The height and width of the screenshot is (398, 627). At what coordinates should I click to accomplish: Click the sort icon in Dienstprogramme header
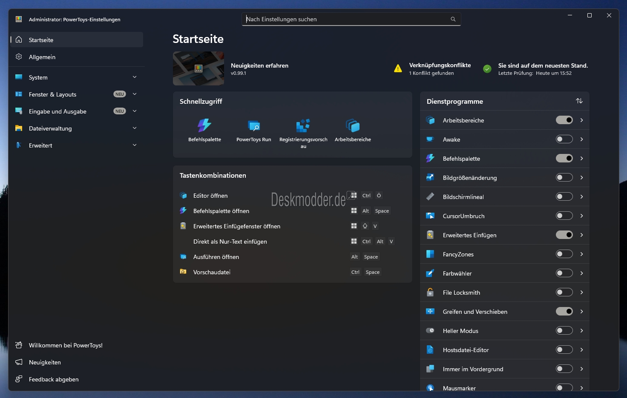[579, 101]
